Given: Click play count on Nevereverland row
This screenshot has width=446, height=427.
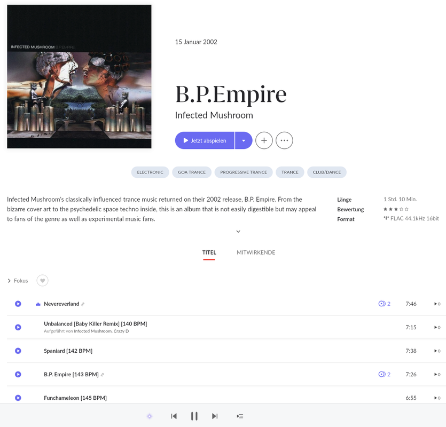Looking at the screenshot, I should [437, 304].
